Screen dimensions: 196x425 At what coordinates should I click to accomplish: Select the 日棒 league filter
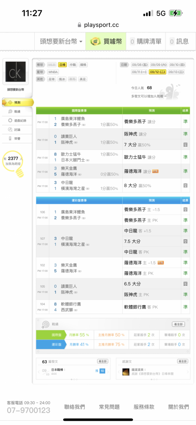[62, 65]
